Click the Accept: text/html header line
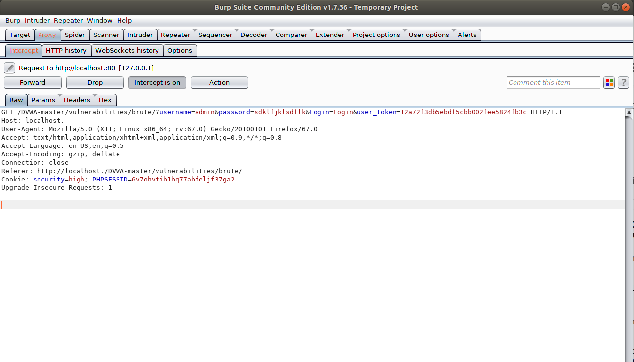Image resolution: width=634 pixels, height=362 pixels. pos(142,138)
